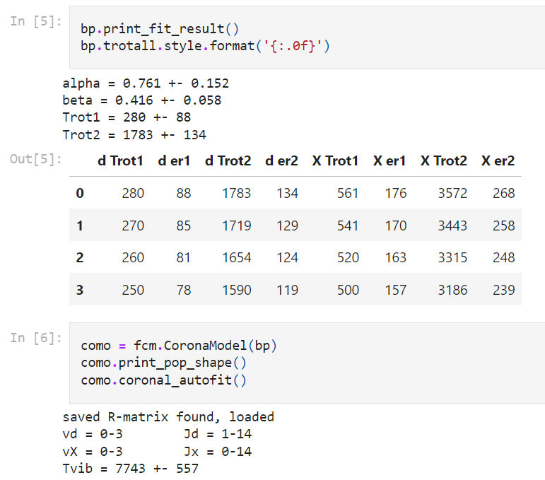Click the d er1 column header
The image size is (545, 480).
(174, 161)
